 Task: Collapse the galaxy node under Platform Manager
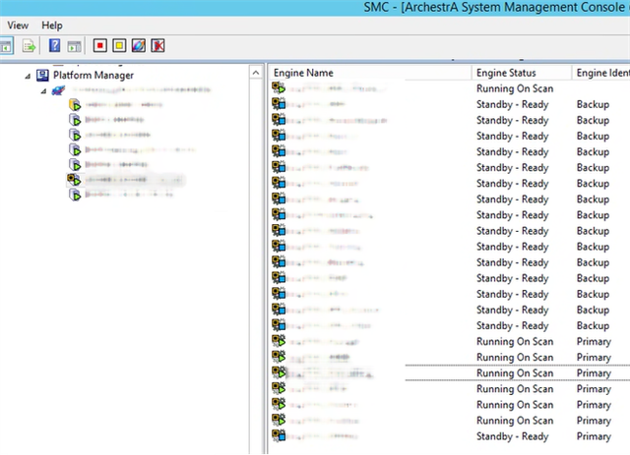coord(43,91)
